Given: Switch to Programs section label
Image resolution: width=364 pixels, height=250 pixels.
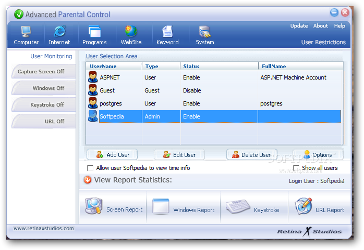Looking at the screenshot, I should (x=94, y=42).
